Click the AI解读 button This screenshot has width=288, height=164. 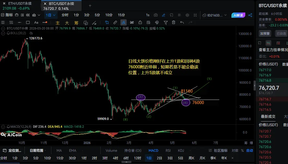point(238,15)
